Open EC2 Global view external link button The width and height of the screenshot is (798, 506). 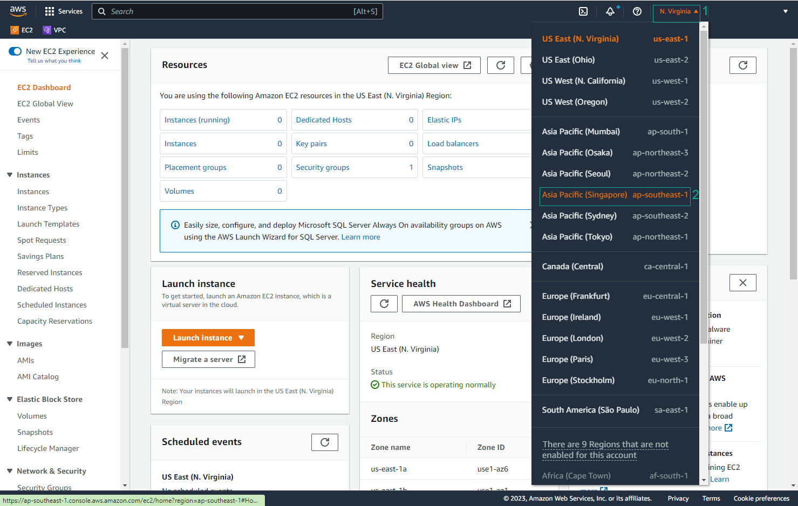point(434,65)
